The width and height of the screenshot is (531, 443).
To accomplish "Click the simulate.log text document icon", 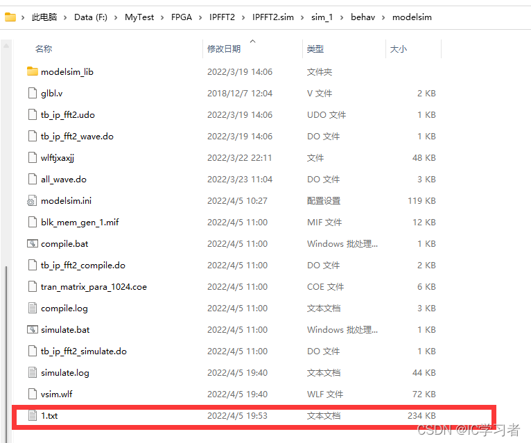I will [32, 372].
